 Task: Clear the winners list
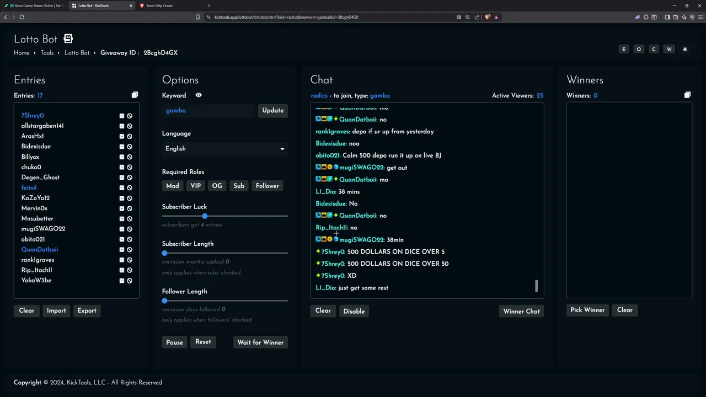625,310
